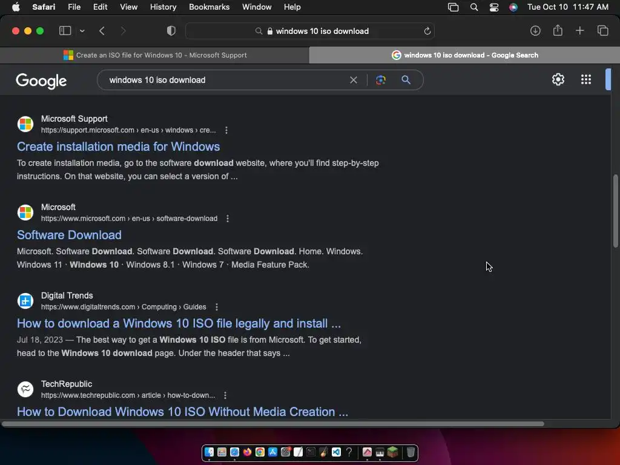This screenshot has height=465, width=620.
Task: Open options for Digital Trends result
Action: [x=216, y=307]
